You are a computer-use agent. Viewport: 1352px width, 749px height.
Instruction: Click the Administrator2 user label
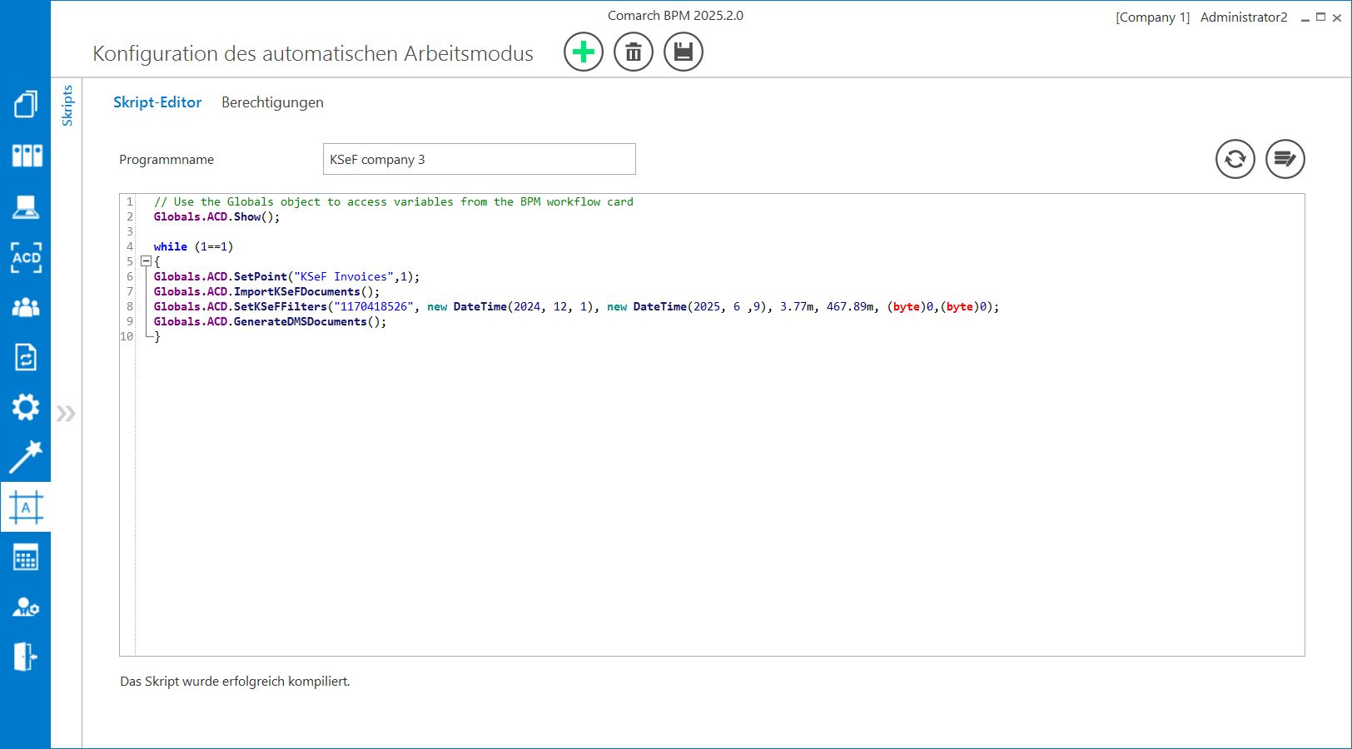click(x=1244, y=17)
